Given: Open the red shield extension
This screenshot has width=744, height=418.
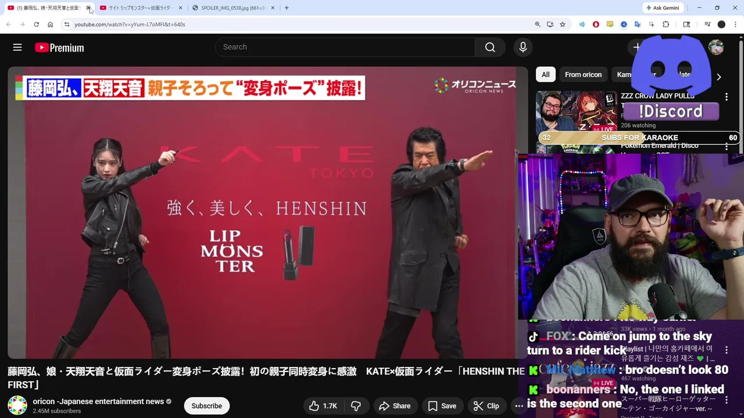Looking at the screenshot, I should (596, 24).
